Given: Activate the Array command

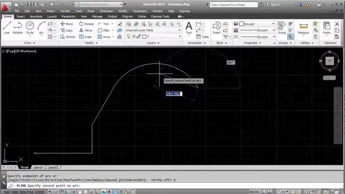Looking at the screenshot, I should [104, 37].
